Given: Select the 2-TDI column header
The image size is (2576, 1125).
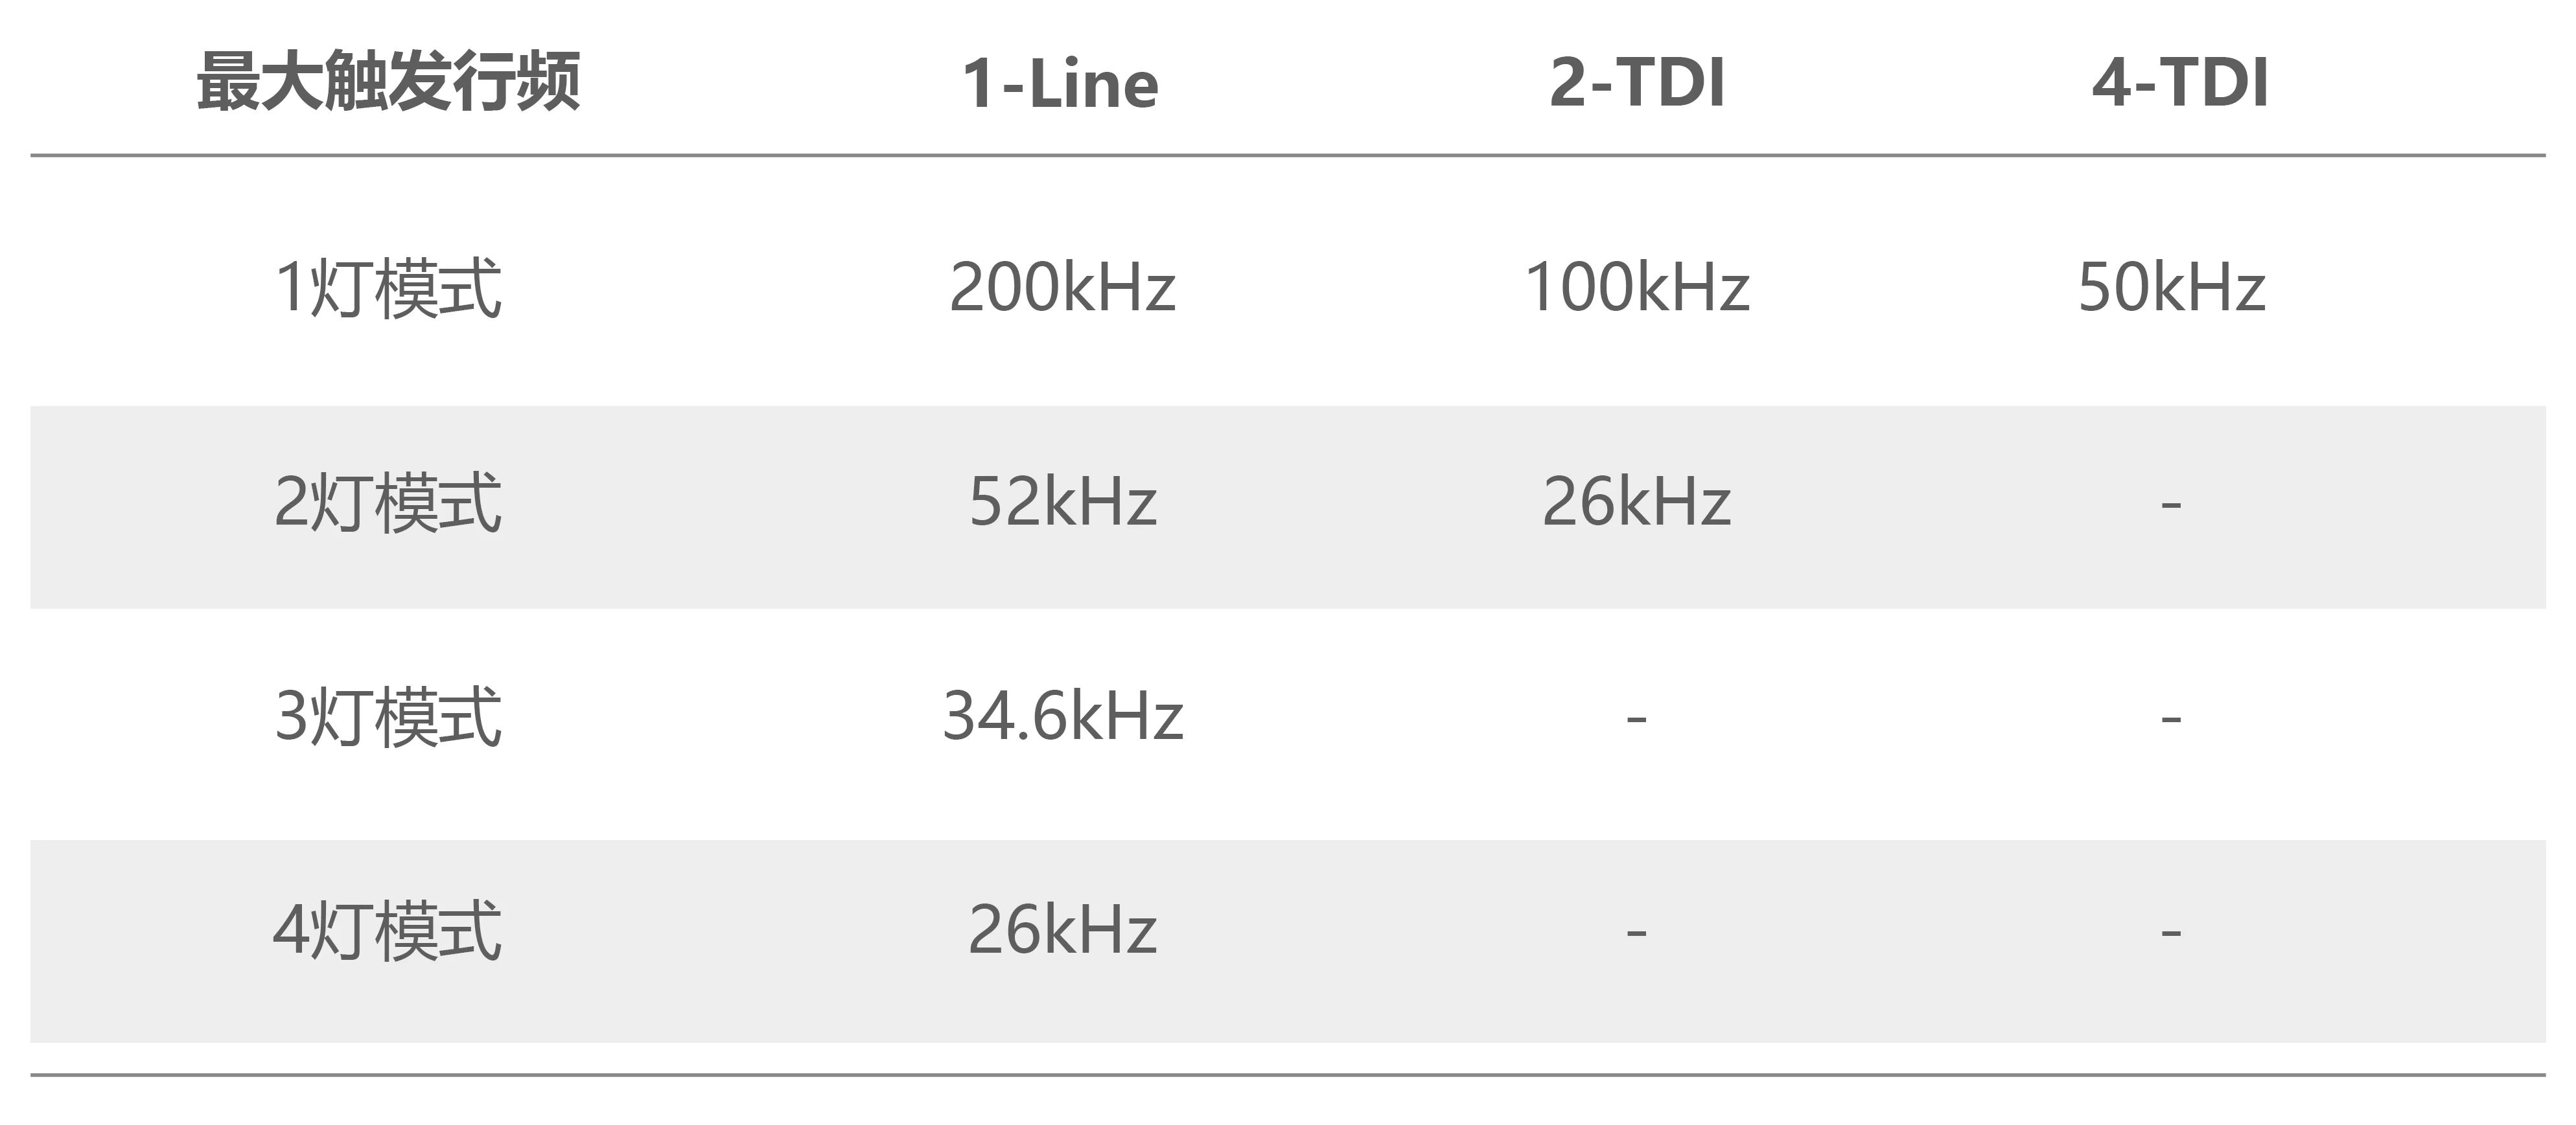Looking at the screenshot, I should (1637, 82).
